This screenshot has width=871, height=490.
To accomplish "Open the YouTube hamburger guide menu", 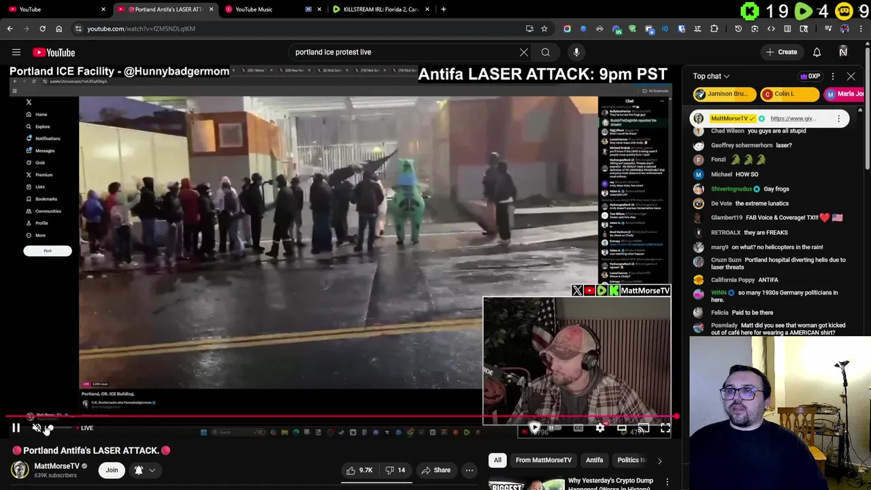I will point(16,52).
